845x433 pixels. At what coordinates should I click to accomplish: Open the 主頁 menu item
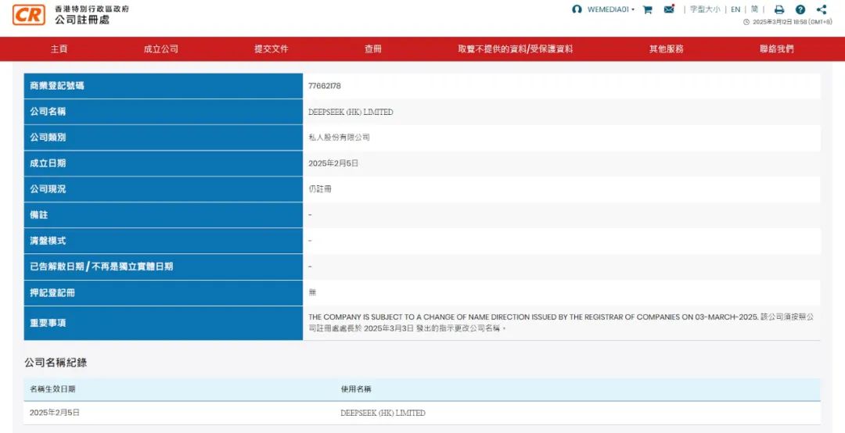coord(59,49)
